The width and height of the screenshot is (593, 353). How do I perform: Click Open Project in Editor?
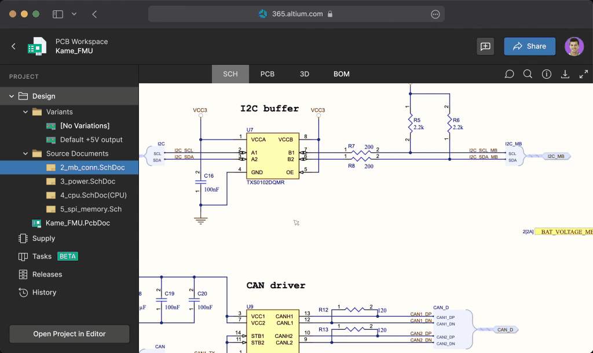click(x=69, y=334)
